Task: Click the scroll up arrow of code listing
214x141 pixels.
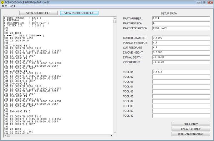Action: click(x=115, y=18)
